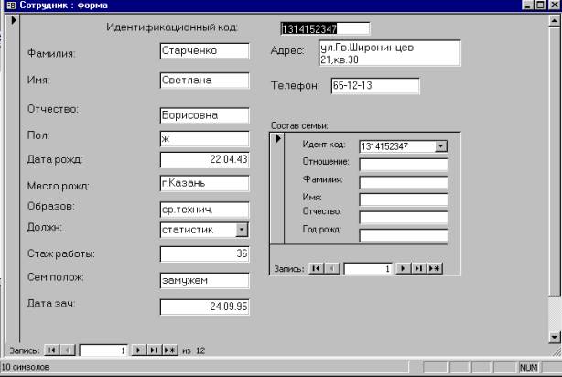Click the form icon in title bar

11,5
